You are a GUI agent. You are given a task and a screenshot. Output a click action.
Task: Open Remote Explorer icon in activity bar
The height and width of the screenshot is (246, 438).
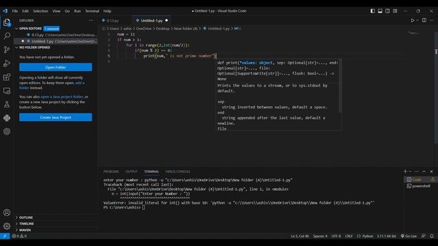[x=7, y=91]
